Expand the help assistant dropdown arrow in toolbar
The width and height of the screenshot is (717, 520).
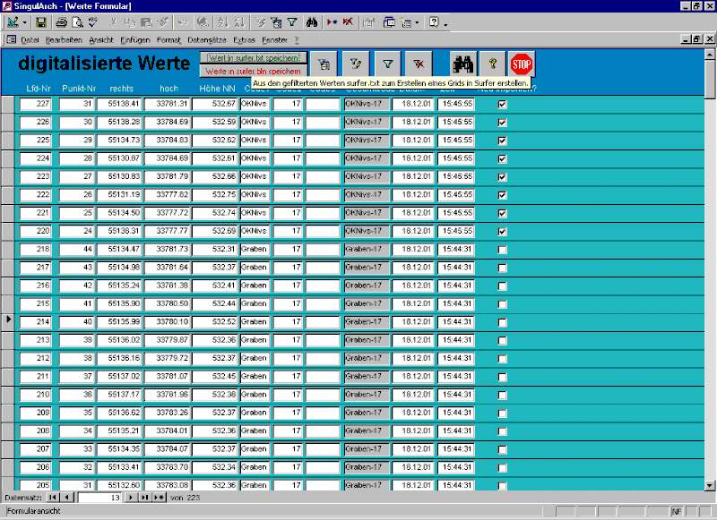[445, 22]
